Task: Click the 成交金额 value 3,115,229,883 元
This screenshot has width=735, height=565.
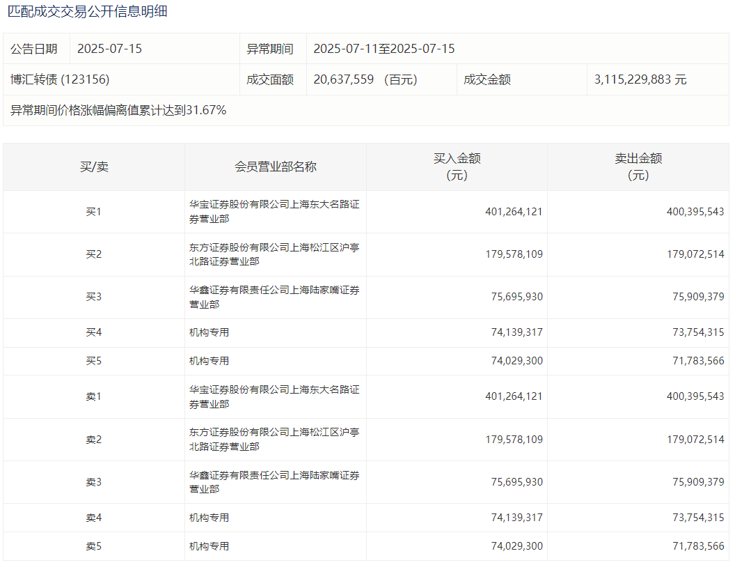Action: (640, 79)
